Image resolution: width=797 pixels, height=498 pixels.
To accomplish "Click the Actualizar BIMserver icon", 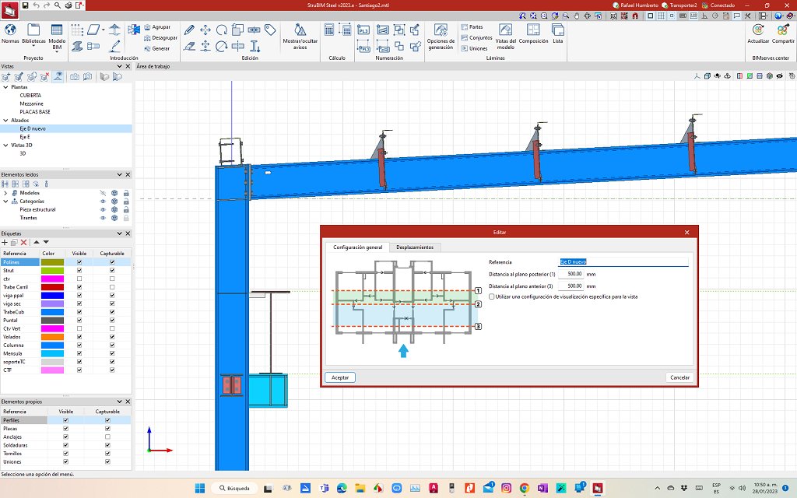I will 757,30.
